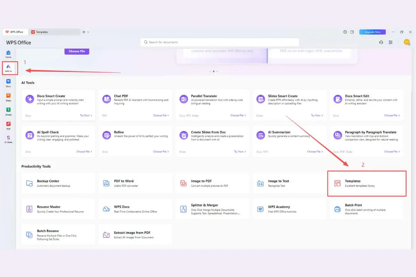Click Choose File on Parallel Translate
The image size is (416, 277).
(x=238, y=115)
